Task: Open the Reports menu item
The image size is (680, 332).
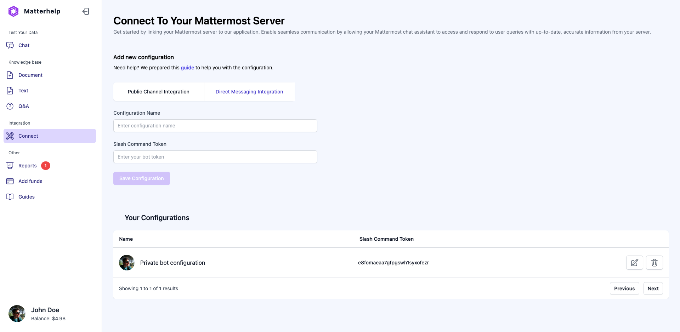Action: click(50, 166)
